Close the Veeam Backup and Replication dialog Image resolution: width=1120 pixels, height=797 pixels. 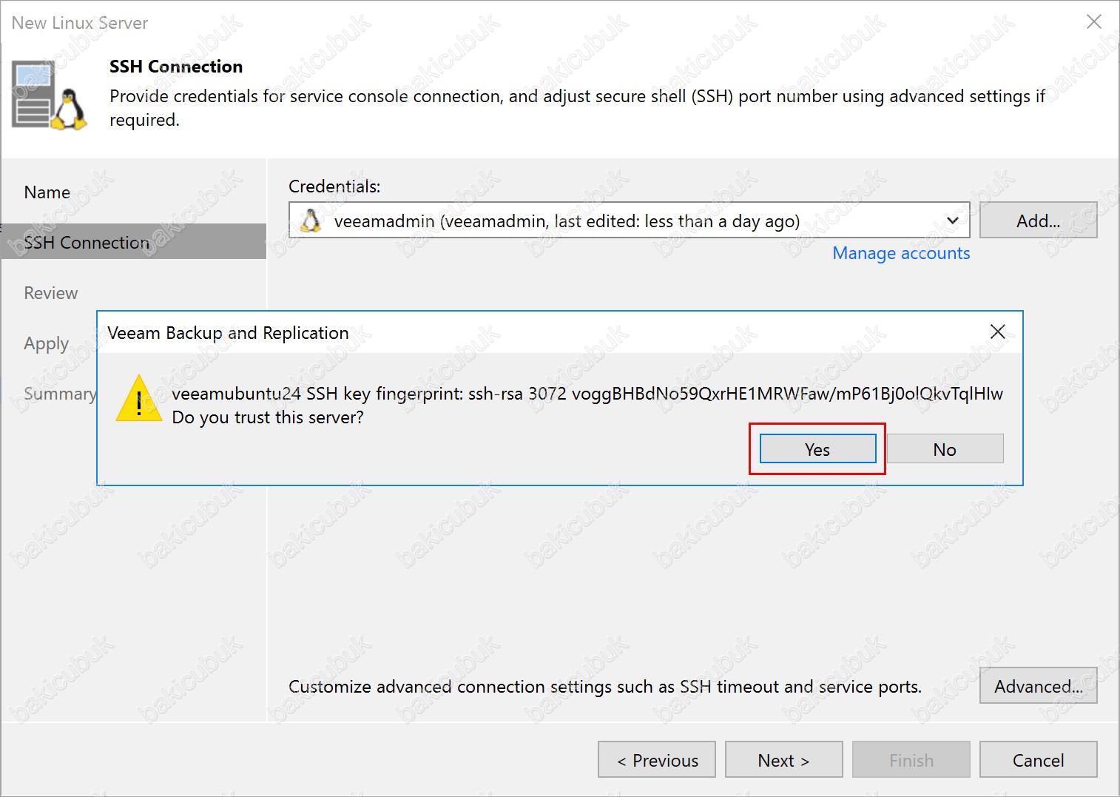click(997, 332)
